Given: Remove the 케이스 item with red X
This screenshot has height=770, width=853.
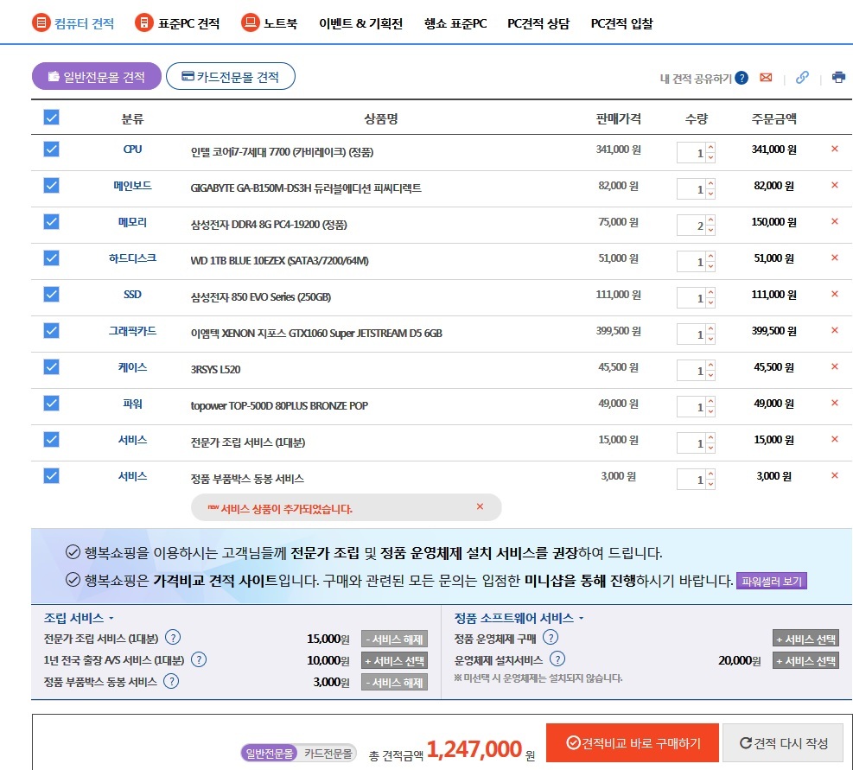Looking at the screenshot, I should pos(835,366).
